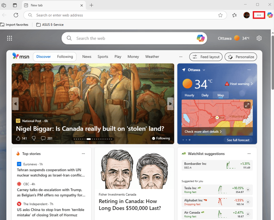274x220 pixels.
Task: Open the tab actions menu icon
Action: pos(15,5)
